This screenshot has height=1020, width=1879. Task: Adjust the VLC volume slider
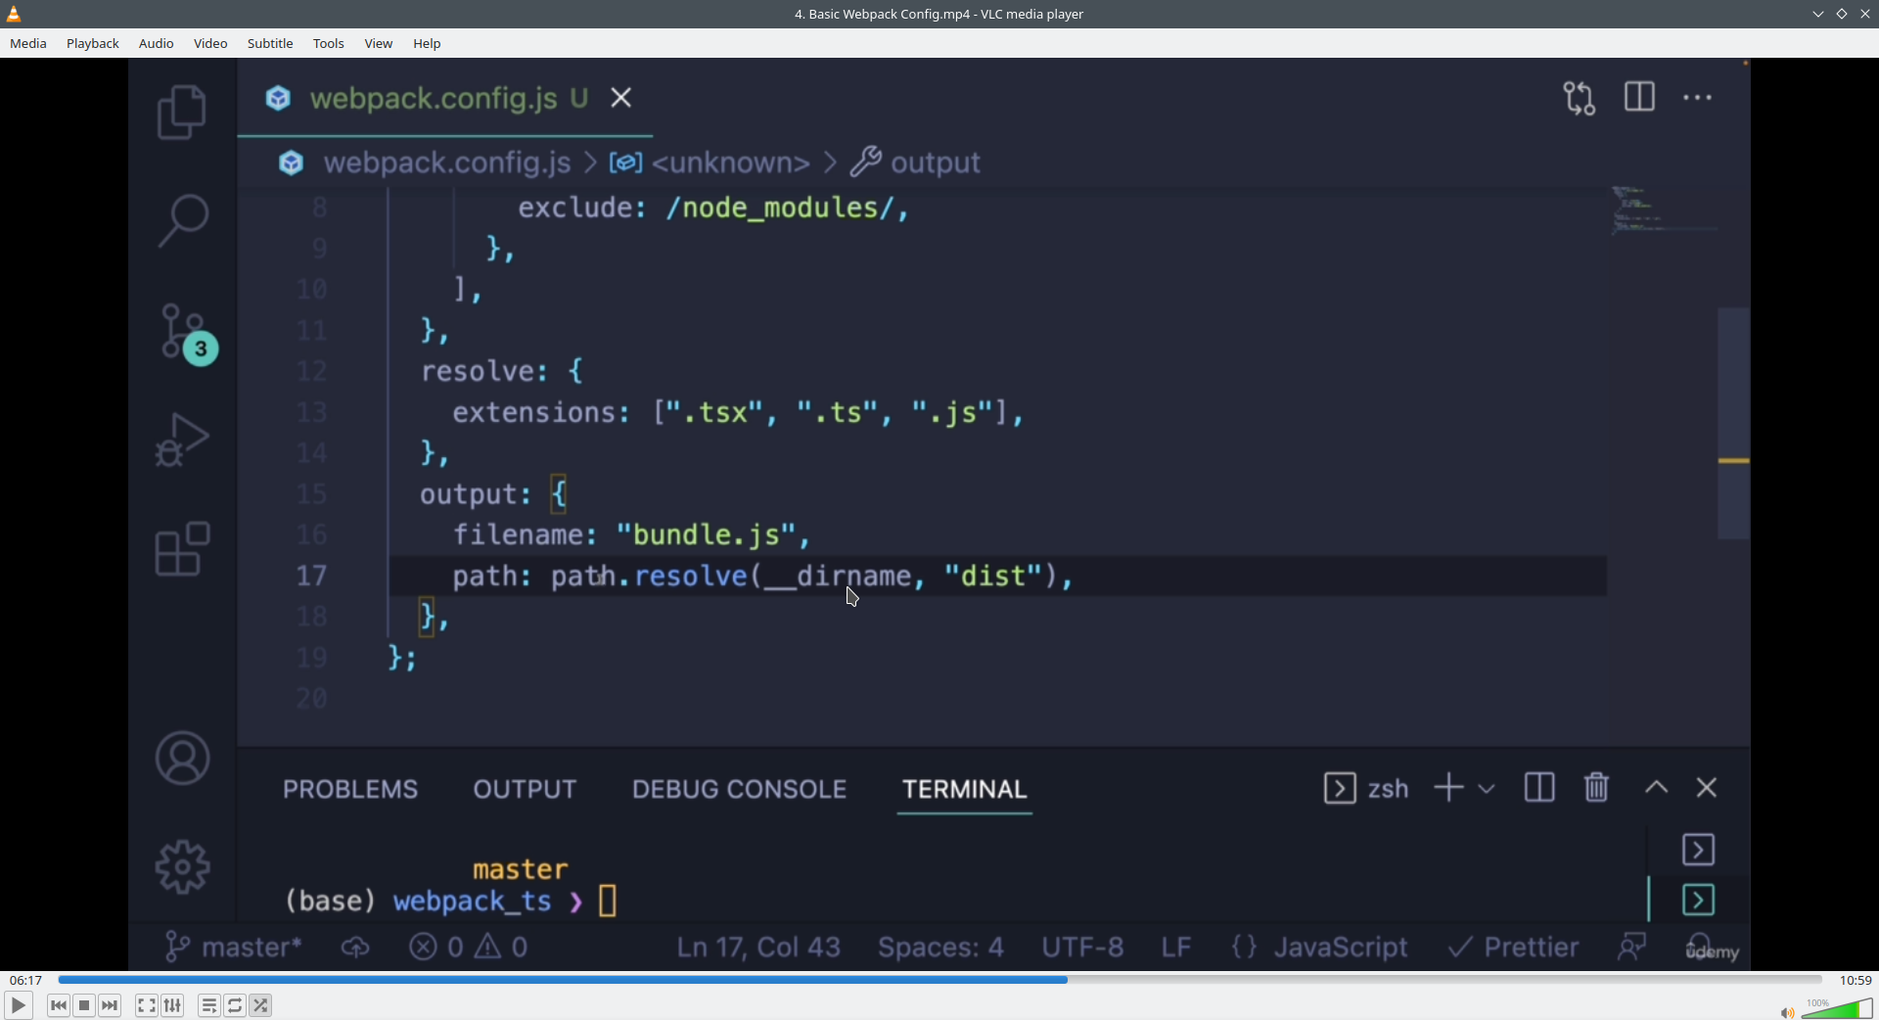click(x=1837, y=1009)
